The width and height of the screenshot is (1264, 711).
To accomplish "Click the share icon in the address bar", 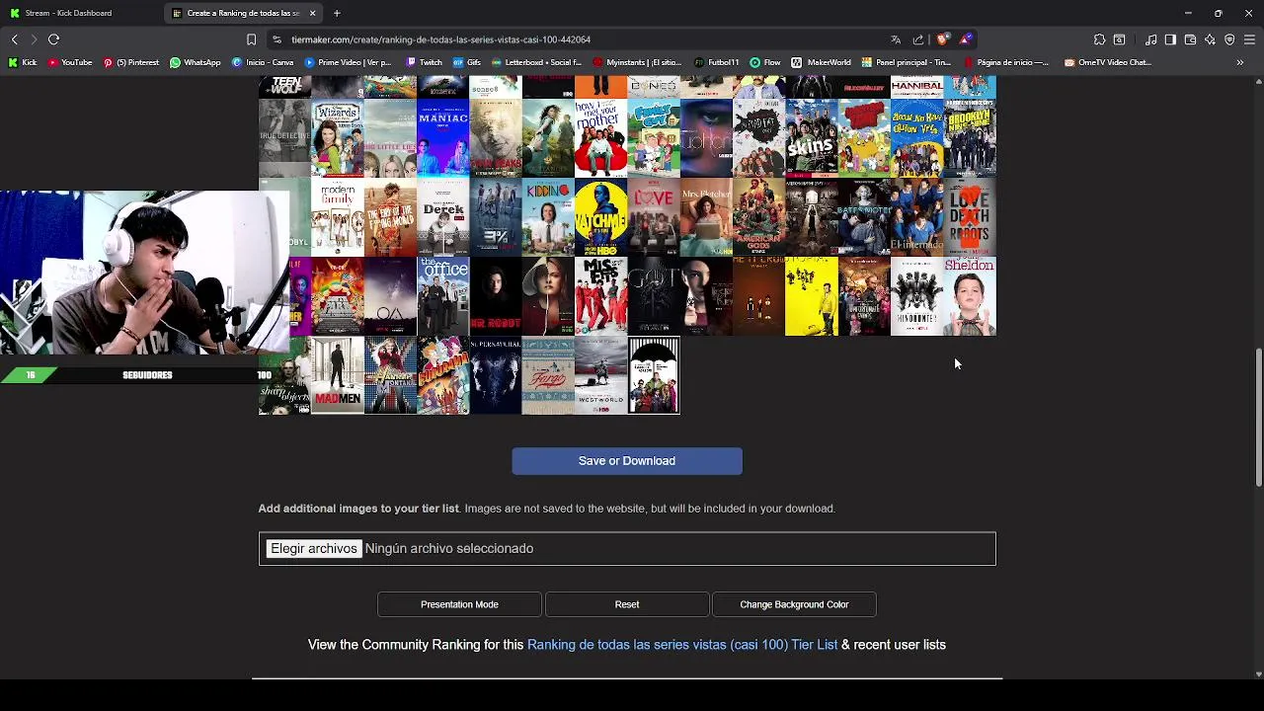I will click(x=918, y=39).
